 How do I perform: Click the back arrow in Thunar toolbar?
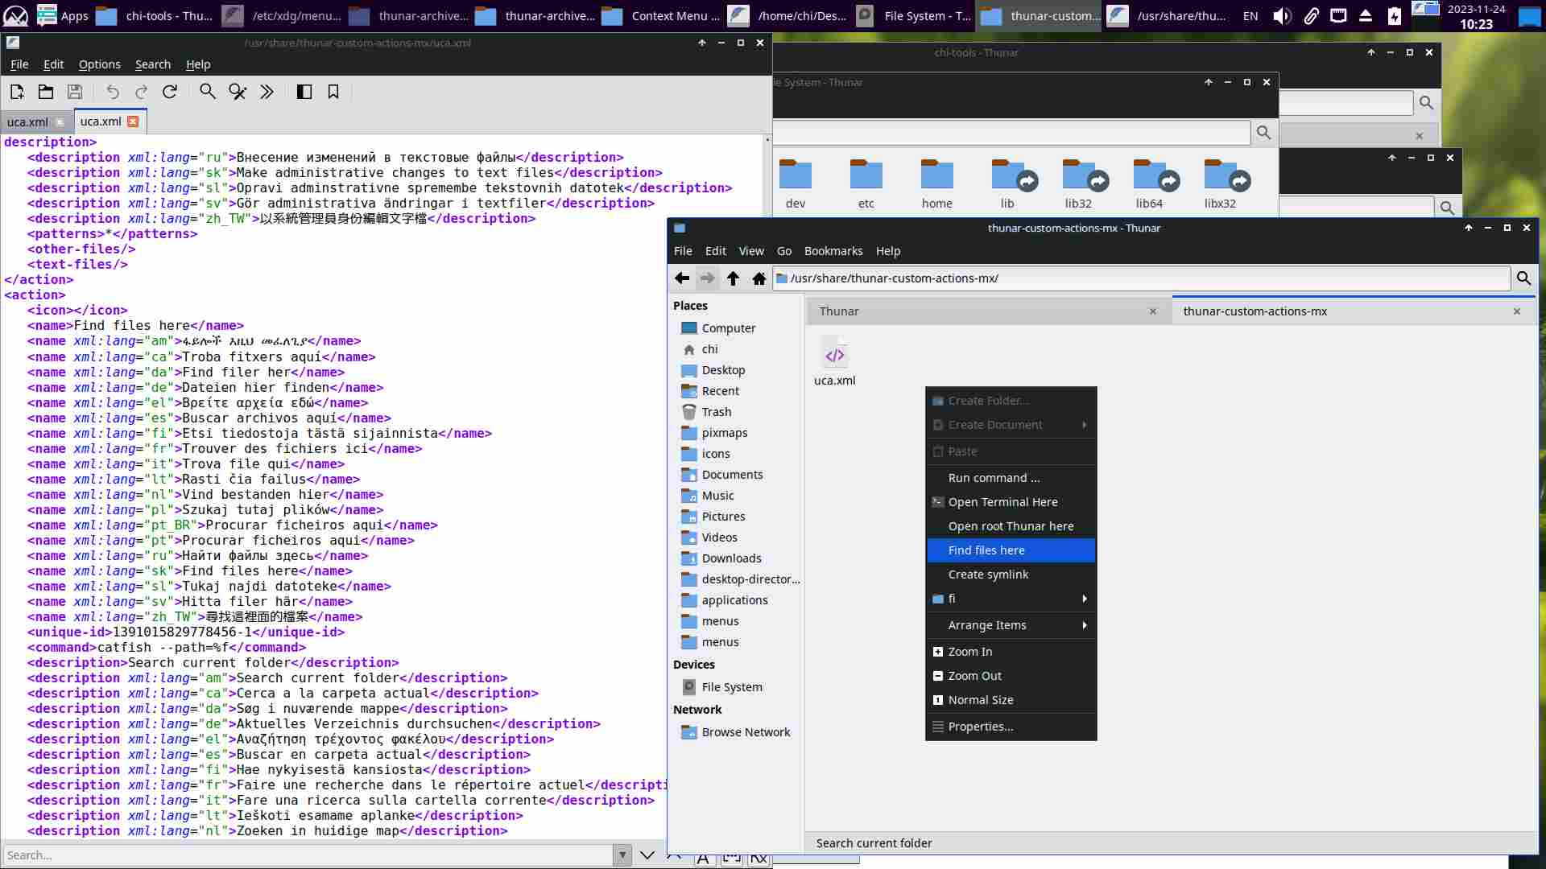[x=682, y=278]
